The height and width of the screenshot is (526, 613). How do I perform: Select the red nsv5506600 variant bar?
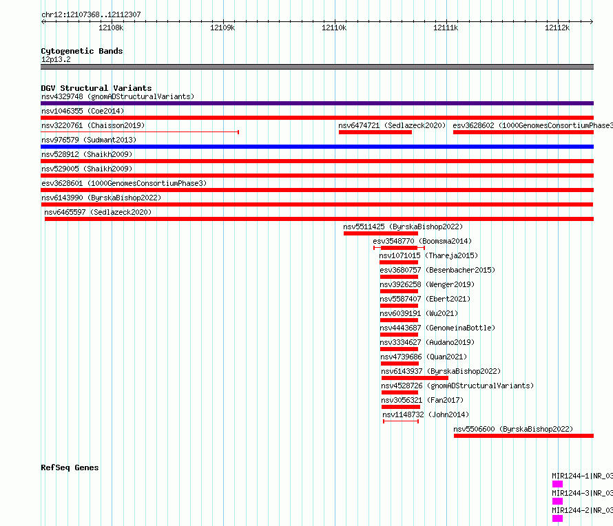(524, 436)
